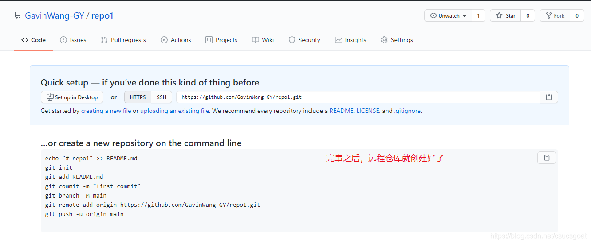This screenshot has height=244, width=591.
Task: Open the Wiki tab
Action: tap(263, 40)
